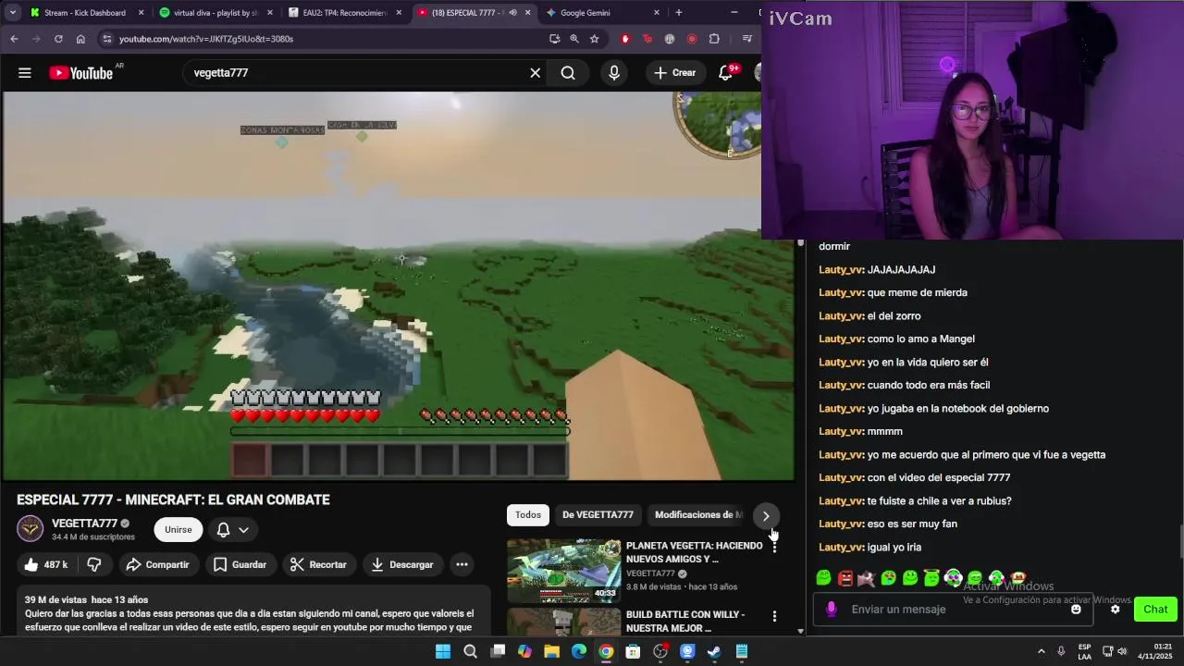Click the video title ESPECIAL 7777 text
The width and height of the screenshot is (1184, 666).
coord(173,499)
